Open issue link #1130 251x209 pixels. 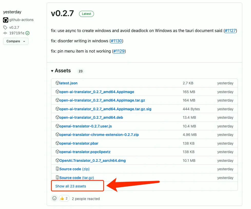[x=116, y=41]
